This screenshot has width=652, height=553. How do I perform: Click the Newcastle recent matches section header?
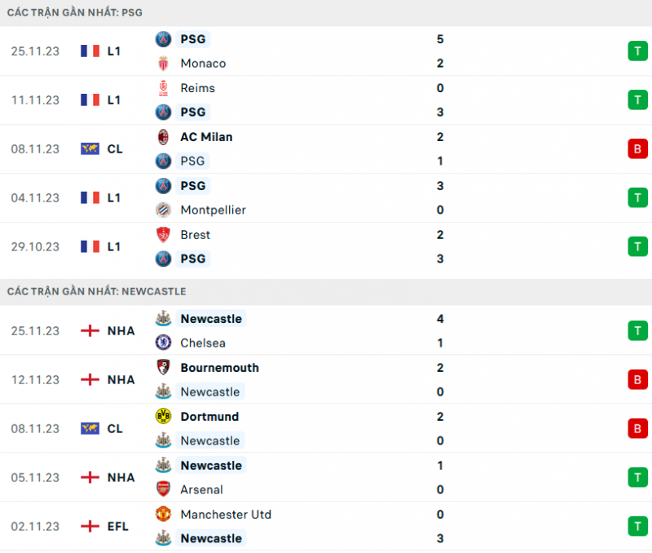[x=96, y=291]
